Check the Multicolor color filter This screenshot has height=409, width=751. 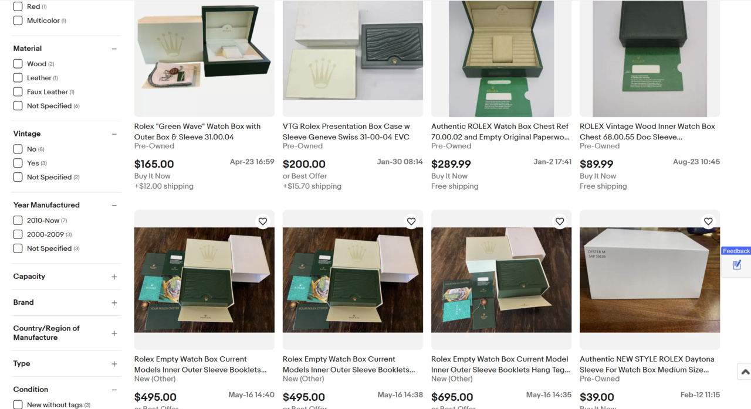click(x=18, y=21)
